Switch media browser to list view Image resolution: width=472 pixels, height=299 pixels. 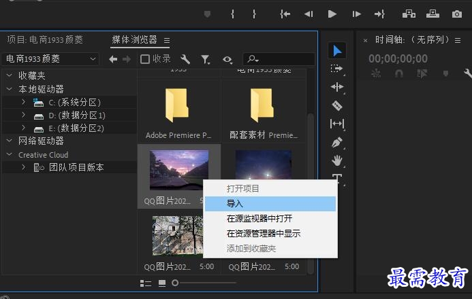[x=145, y=283]
